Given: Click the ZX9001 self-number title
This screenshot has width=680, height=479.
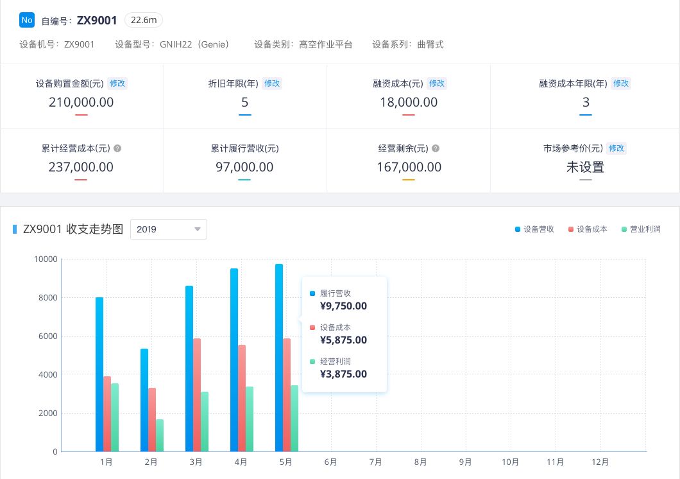Looking at the screenshot, I should pyautogui.click(x=97, y=21).
